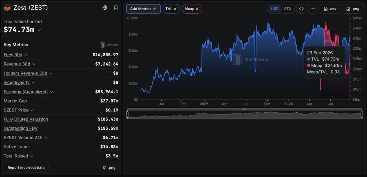This screenshot has height=177, width=367.
Task: Click the Active Loans value $14.88m
Action: pyautogui.click(x=109, y=147)
